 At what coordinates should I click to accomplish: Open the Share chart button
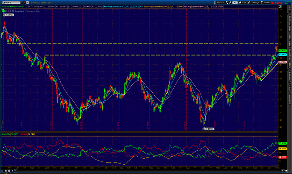(x=219, y=3)
